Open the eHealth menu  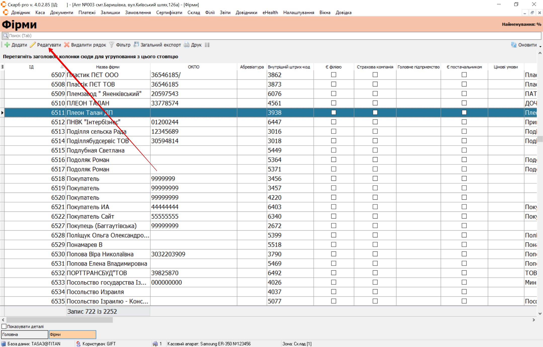(x=270, y=13)
